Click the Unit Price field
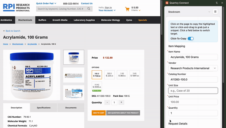 tap(193, 102)
